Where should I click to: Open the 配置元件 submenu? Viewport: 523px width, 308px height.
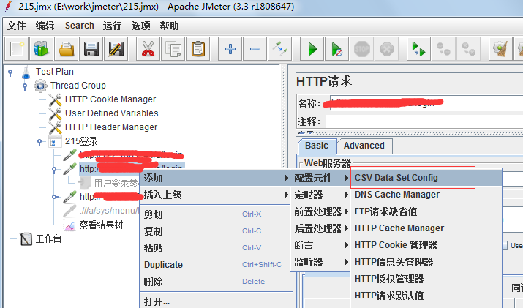pyautogui.click(x=321, y=179)
